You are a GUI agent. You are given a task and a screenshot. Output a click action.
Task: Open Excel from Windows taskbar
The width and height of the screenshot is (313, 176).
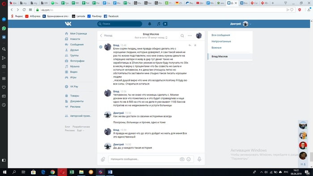tap(72, 172)
